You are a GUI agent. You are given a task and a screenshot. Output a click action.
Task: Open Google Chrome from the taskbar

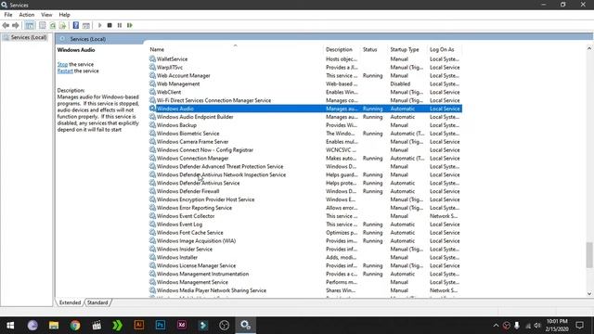pos(75,326)
